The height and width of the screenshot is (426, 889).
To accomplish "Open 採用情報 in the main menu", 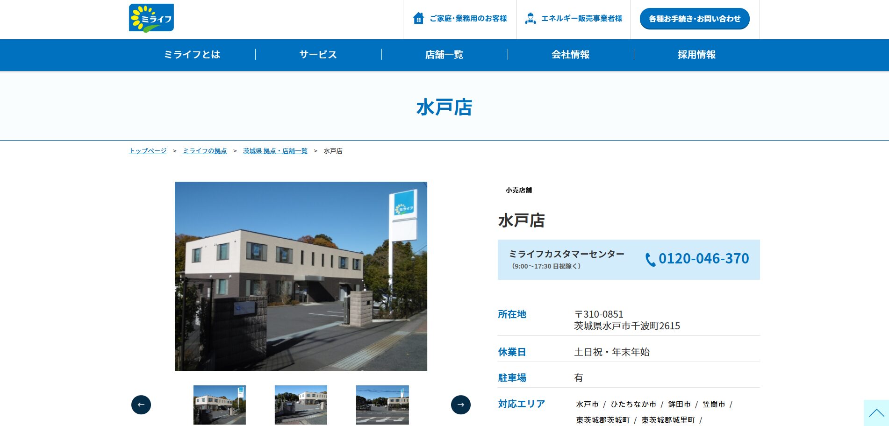I will point(696,55).
